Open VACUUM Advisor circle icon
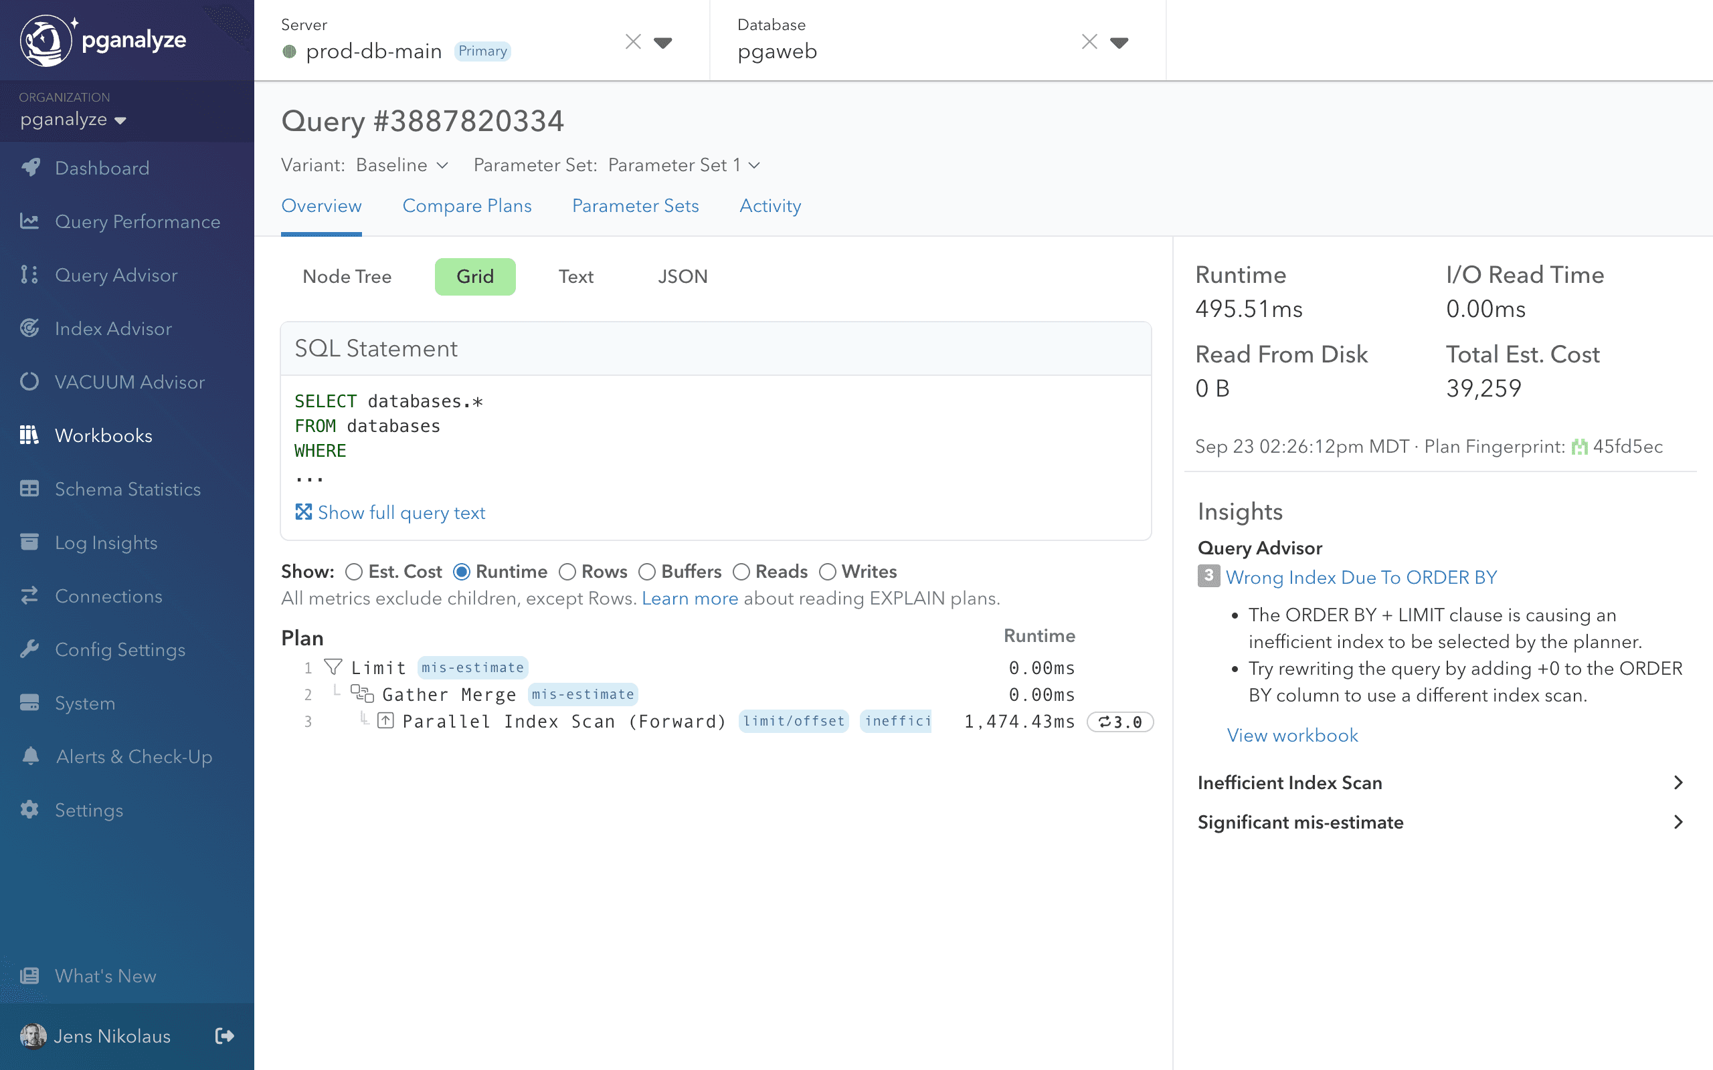The image size is (1713, 1070). (29, 382)
